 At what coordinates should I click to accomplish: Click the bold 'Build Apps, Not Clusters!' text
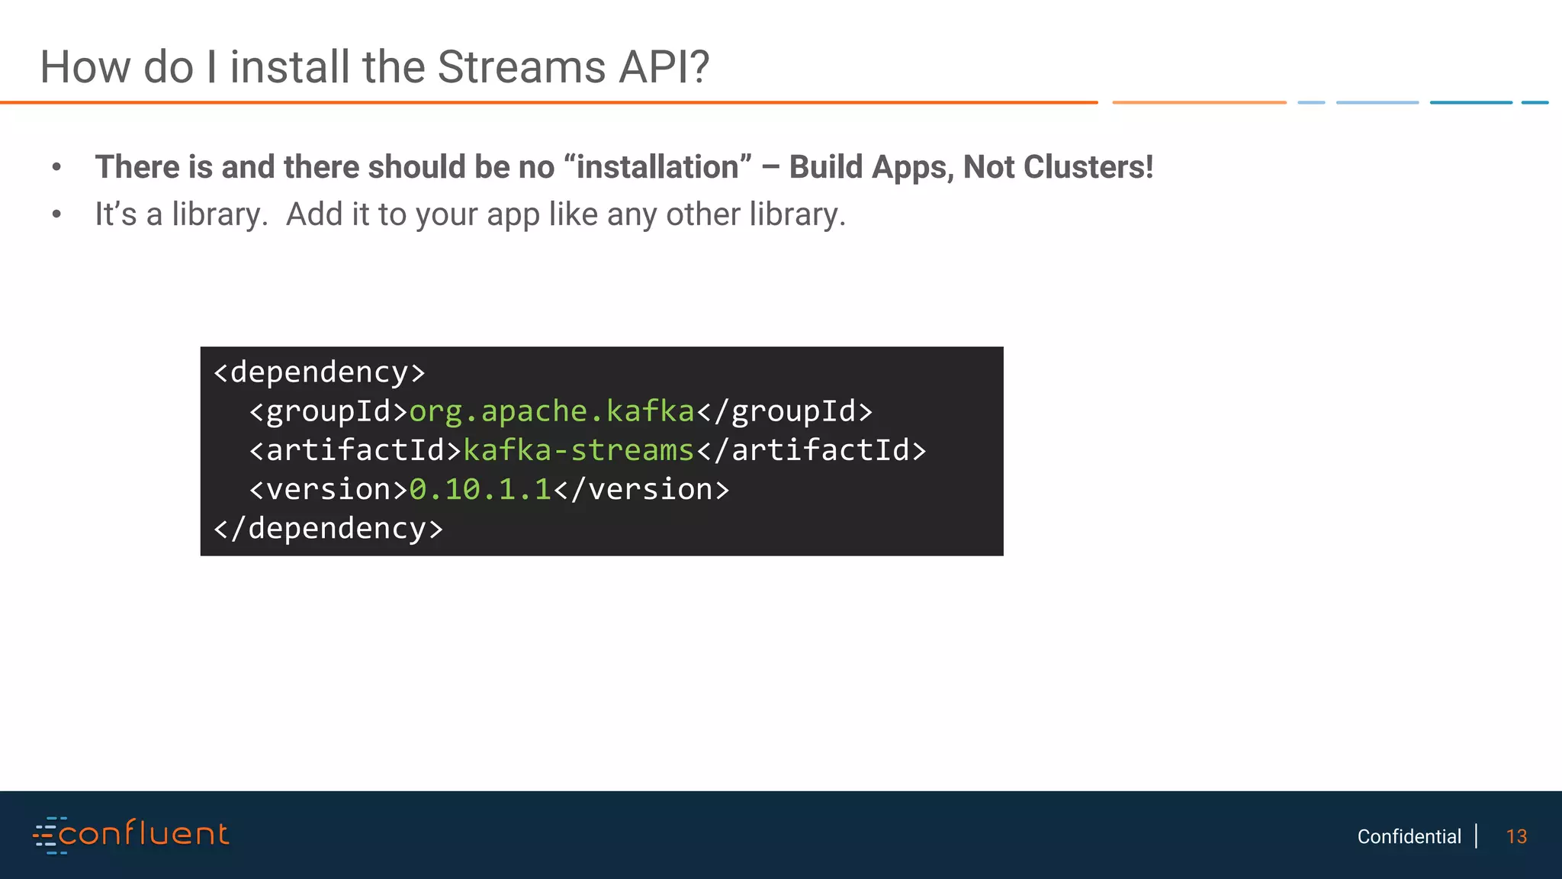point(970,167)
